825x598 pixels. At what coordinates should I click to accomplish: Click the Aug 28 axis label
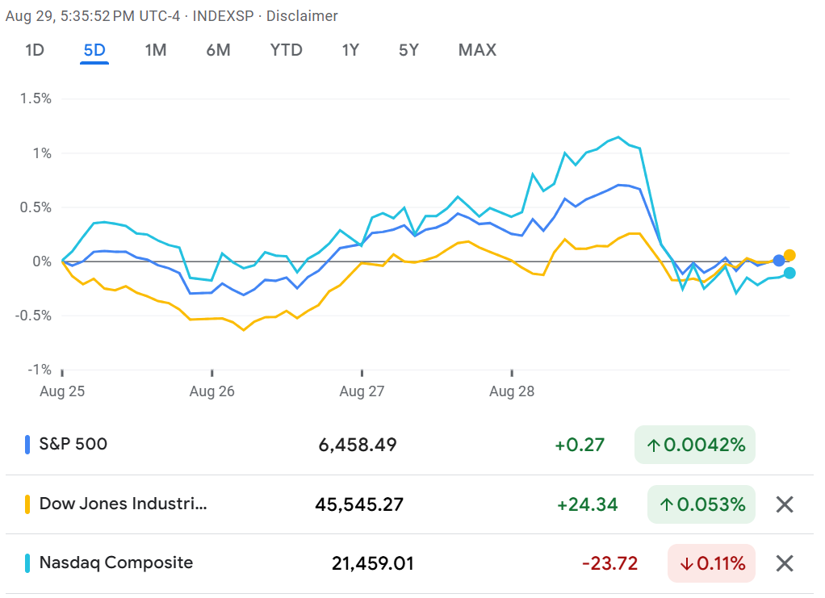pos(512,391)
